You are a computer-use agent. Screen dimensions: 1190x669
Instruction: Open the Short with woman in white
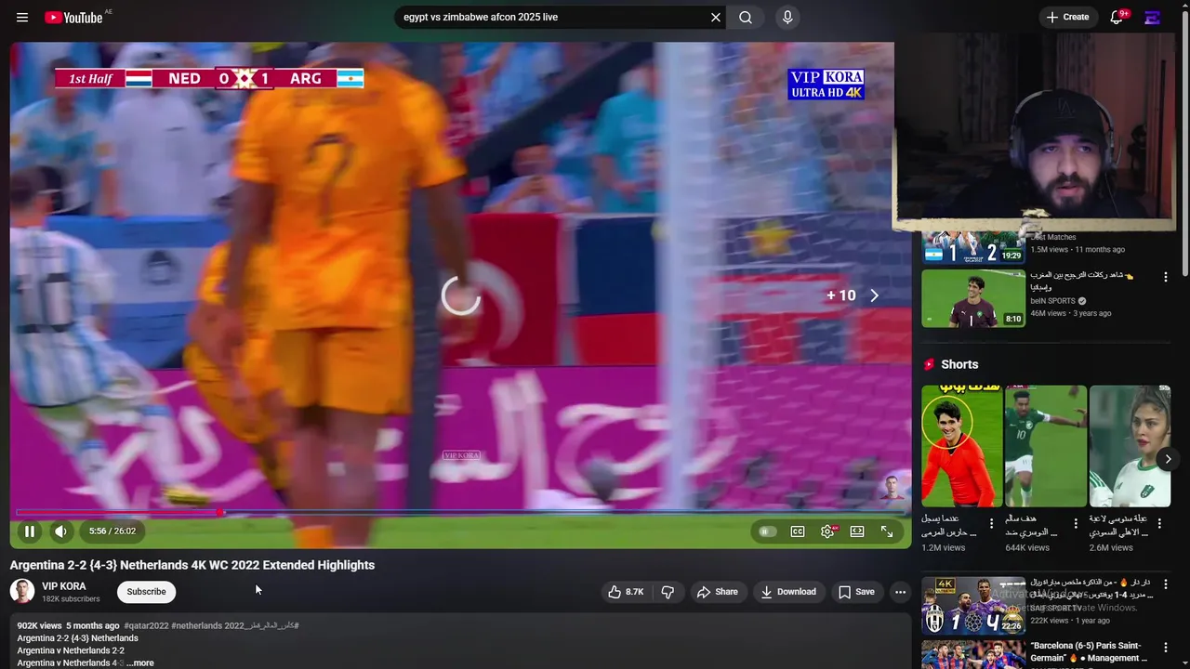1130,446
